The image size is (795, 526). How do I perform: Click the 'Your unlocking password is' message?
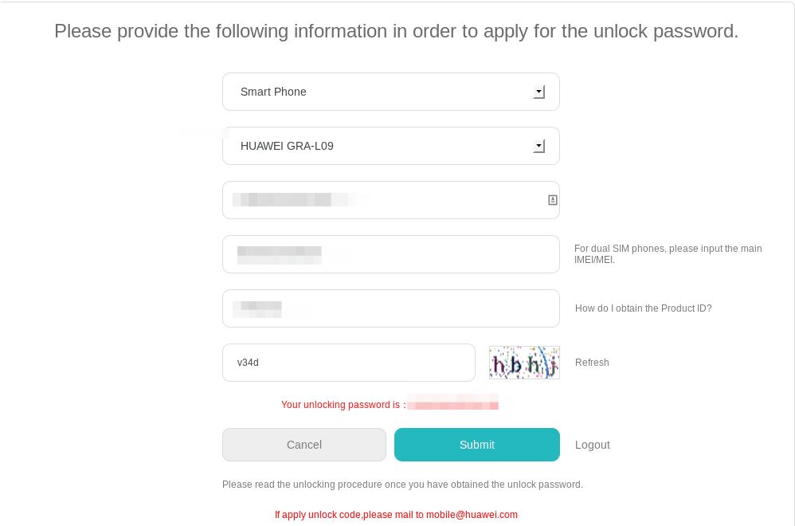[343, 405]
